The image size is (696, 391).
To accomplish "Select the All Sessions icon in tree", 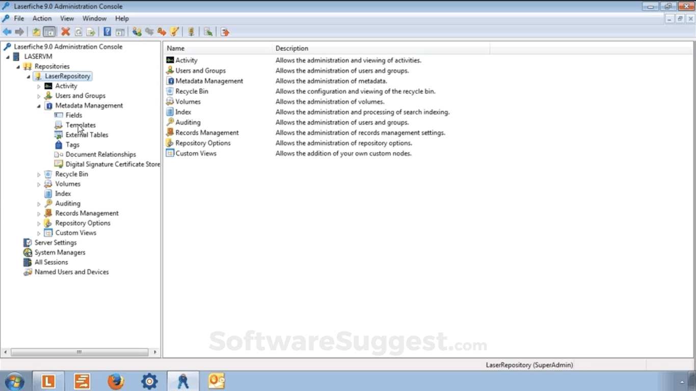I will 28,262.
